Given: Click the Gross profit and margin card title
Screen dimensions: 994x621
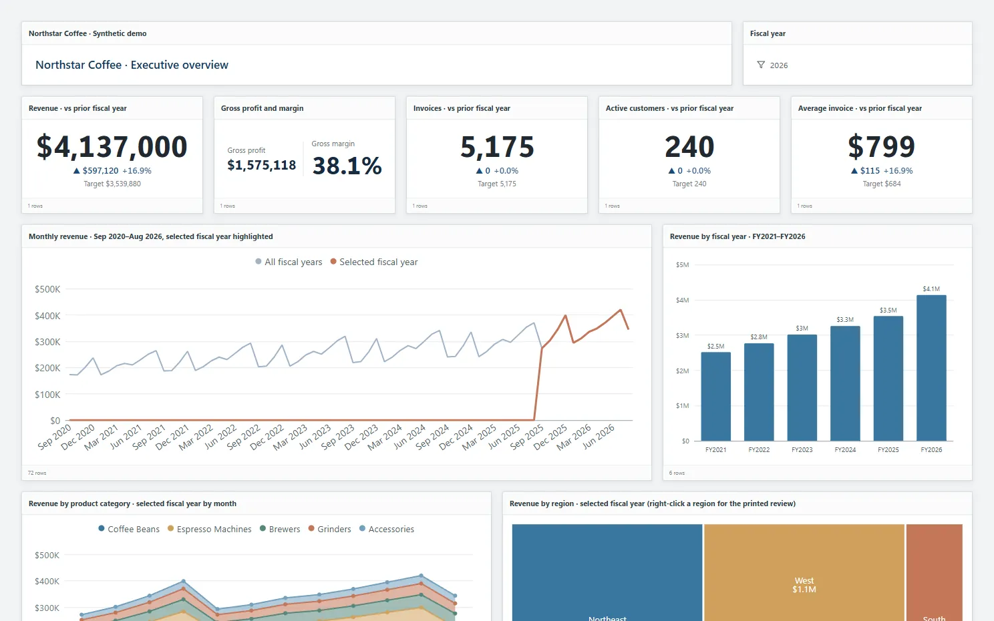Looking at the screenshot, I should coord(263,108).
